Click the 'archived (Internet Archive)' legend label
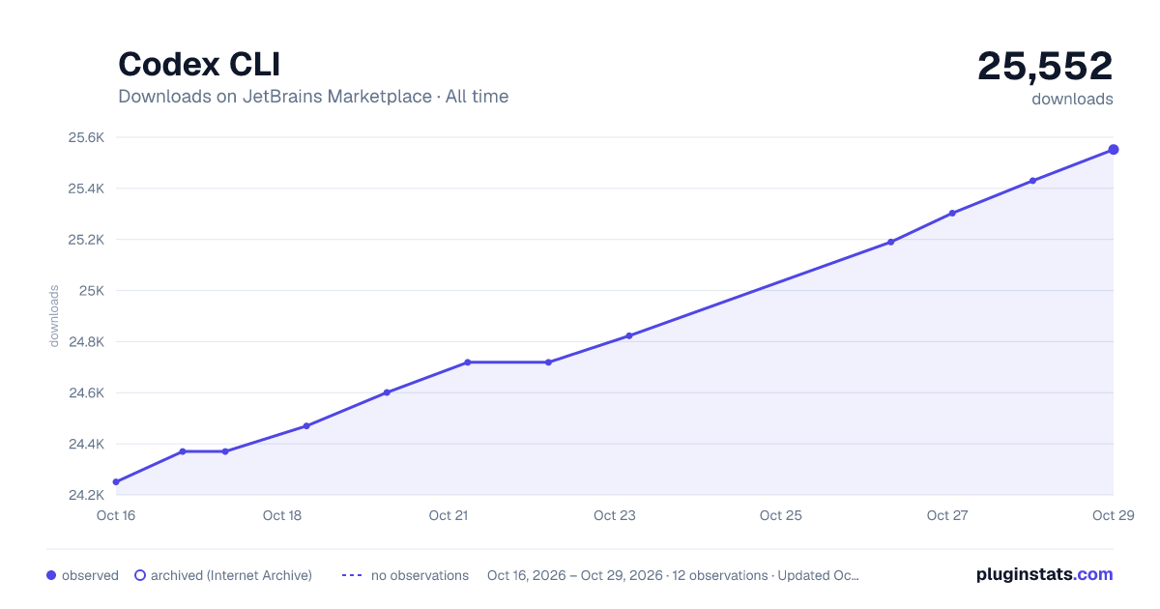 pyautogui.click(x=231, y=575)
